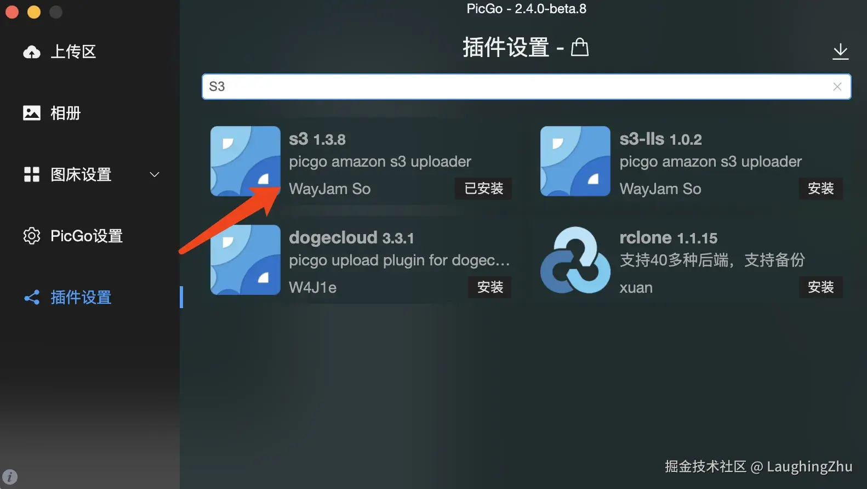Install the rclone plugin
The image size is (867, 489).
pos(820,287)
